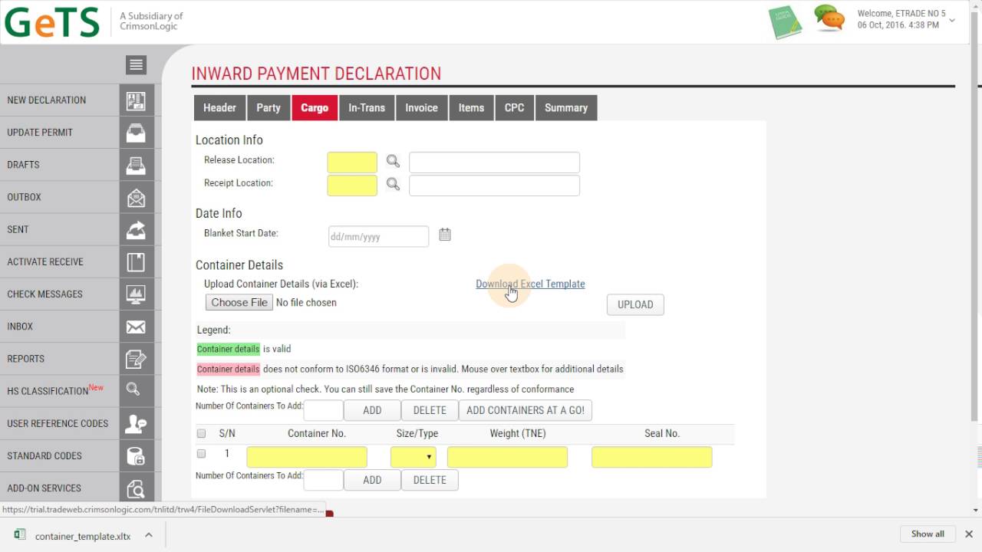Image resolution: width=982 pixels, height=552 pixels.
Task: Click ADD CONTAINERS AT A GO! button
Action: [x=526, y=410]
